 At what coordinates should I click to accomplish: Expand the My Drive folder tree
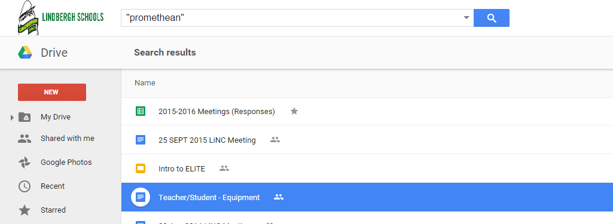12,117
